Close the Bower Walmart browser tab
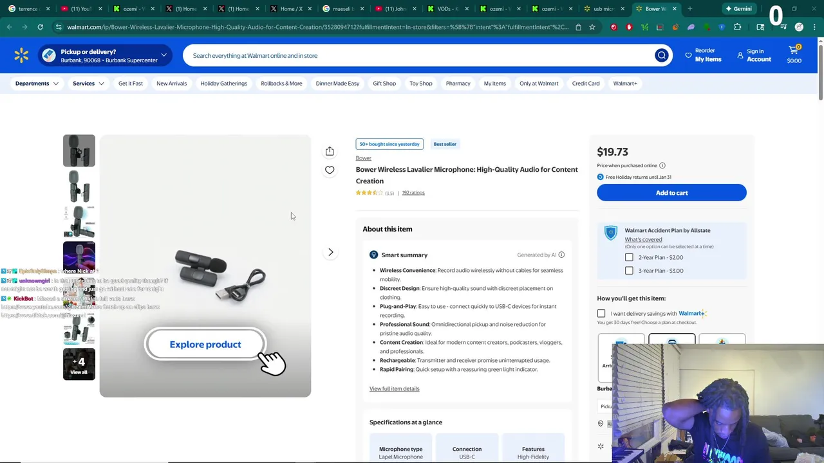 pos(675,9)
